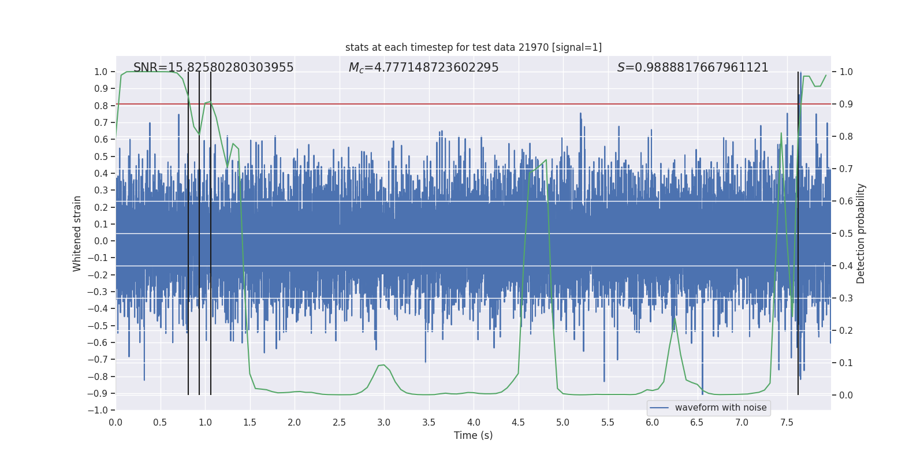Select the SNR value annotation text

click(213, 68)
